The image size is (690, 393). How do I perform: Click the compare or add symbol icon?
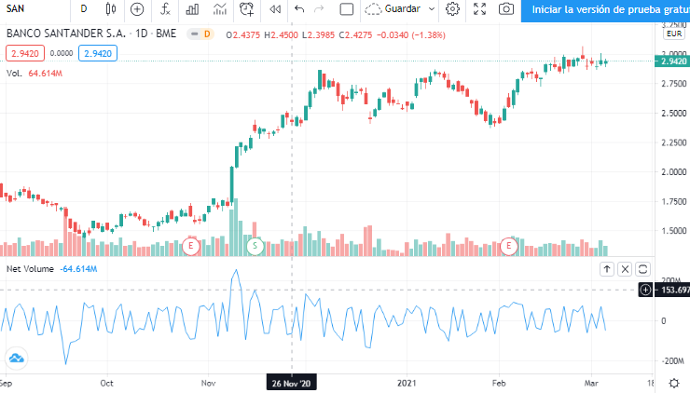pyautogui.click(x=137, y=8)
